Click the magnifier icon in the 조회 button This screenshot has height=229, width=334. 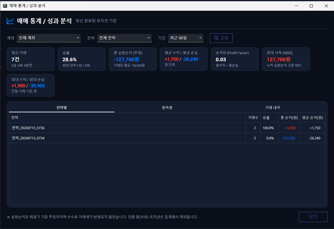(216, 38)
